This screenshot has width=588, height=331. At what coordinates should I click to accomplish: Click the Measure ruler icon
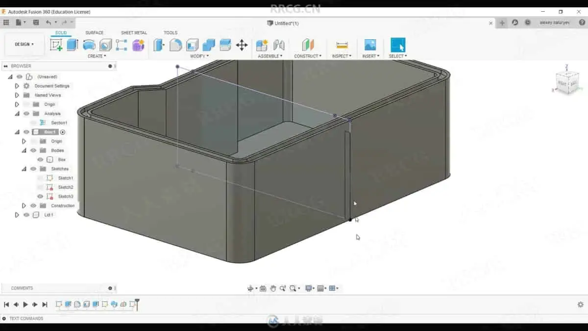pyautogui.click(x=342, y=45)
